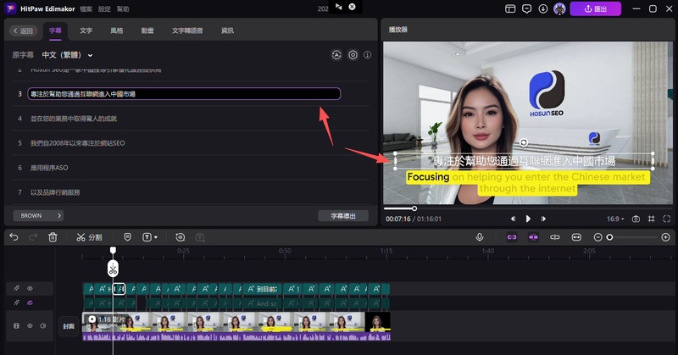The image size is (678, 355).
Task: Undo the last action
Action: [14, 237]
